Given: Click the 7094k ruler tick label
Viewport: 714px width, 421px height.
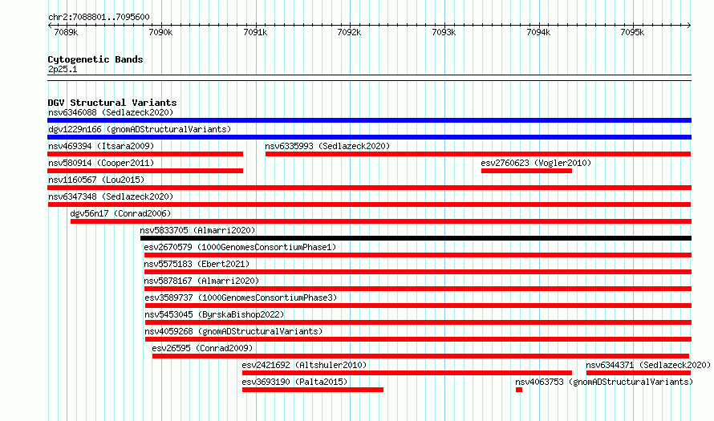Looking at the screenshot, I should point(538,32).
